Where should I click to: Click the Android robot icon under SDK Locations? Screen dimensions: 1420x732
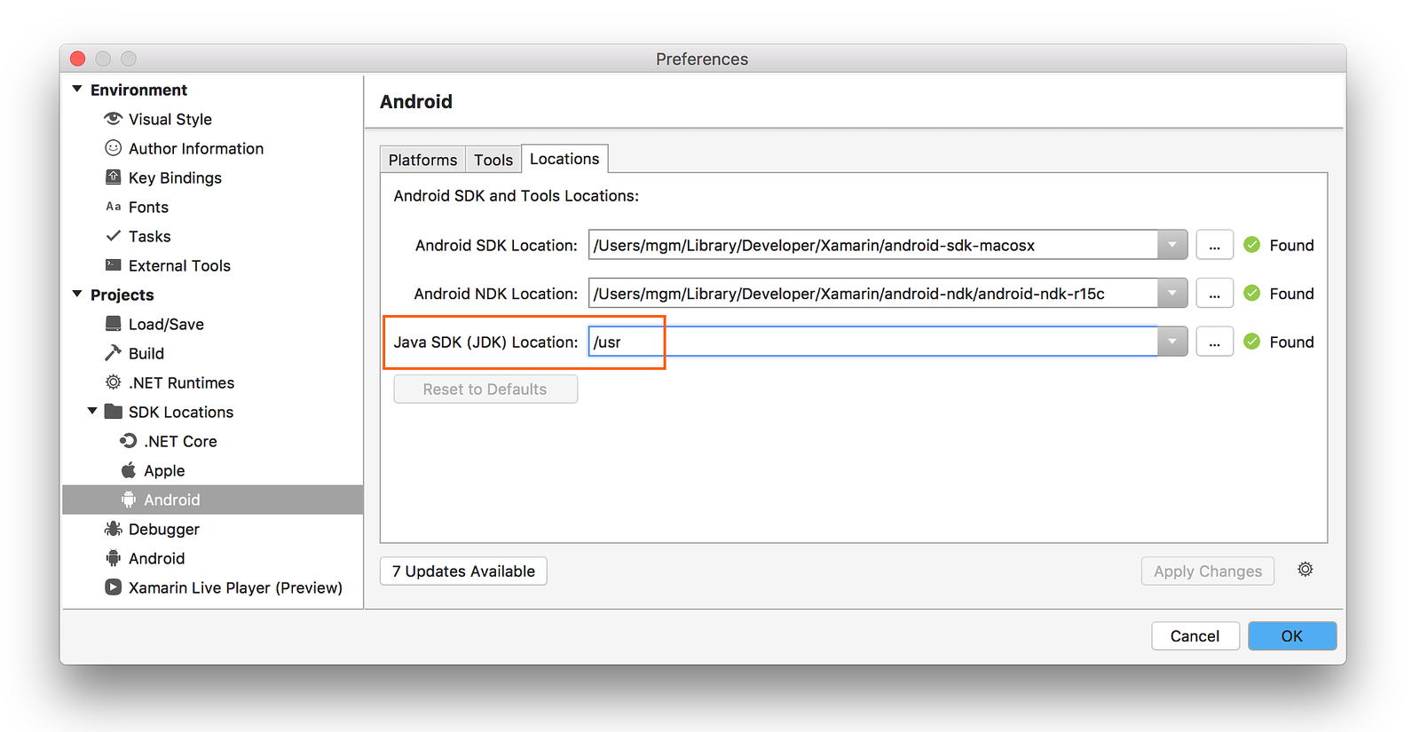129,500
